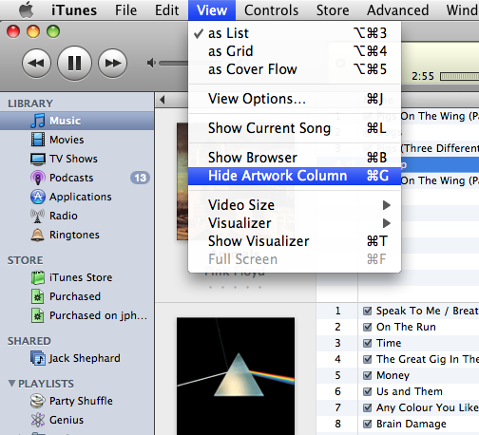Select 'Us and Them' song title
The image size is (479, 435).
click(x=410, y=391)
